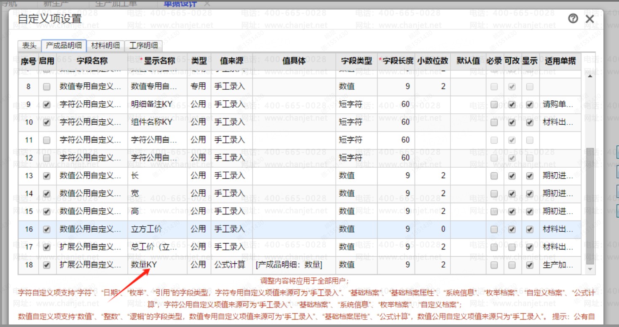Close the 自定义项设置 dialog
Screen dimensions: 619x327
pos(590,19)
